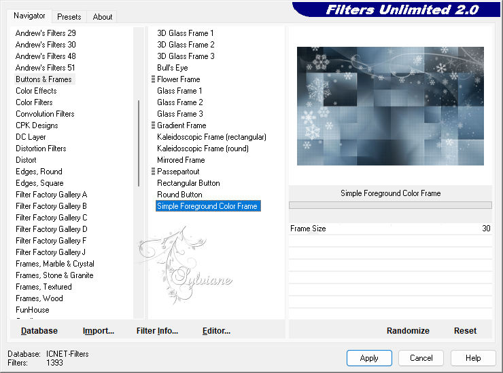The width and height of the screenshot is (503, 373).
Task: Select Distort category
Action: pyautogui.click(x=26, y=160)
